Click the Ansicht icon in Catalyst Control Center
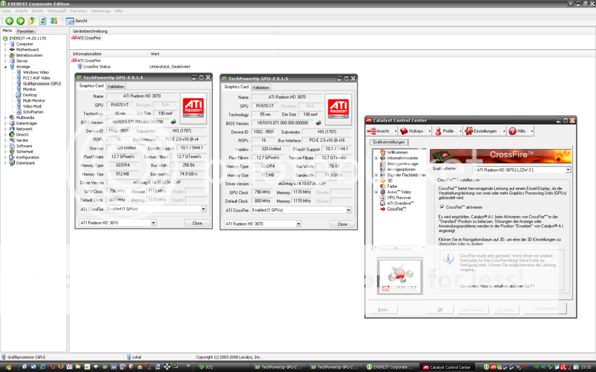 click(x=371, y=131)
